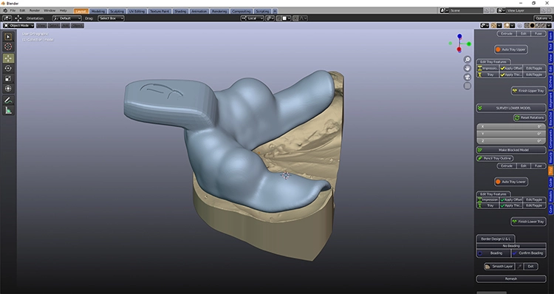Screen dimensions: 554x294
Task: Switch to wireframe viewport shading
Action: tap(527, 25)
